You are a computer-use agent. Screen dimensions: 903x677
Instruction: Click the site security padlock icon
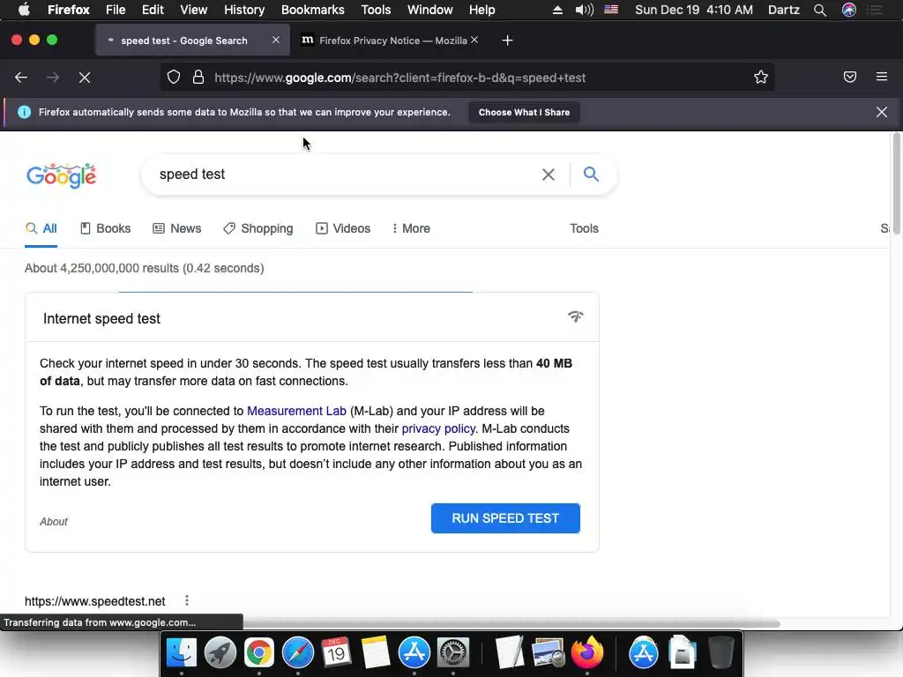tap(198, 78)
